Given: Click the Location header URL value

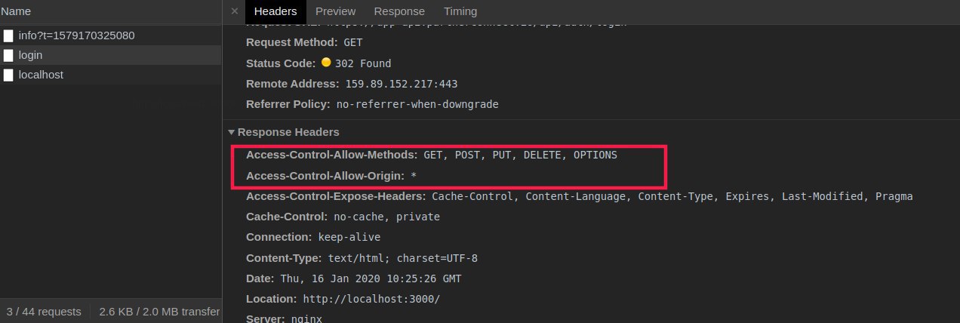Looking at the screenshot, I should point(371,299).
